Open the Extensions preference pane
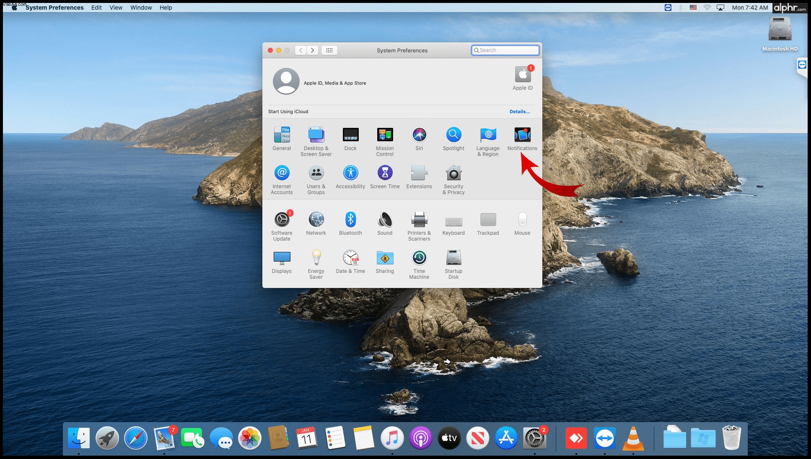Image resolution: width=811 pixels, height=459 pixels. pyautogui.click(x=419, y=177)
